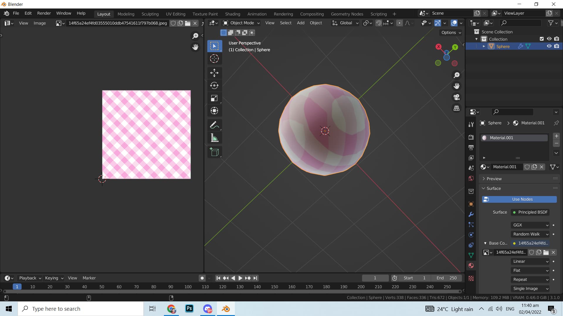Select the 3D Cursor tool
The width and height of the screenshot is (563, 316).
[214, 59]
